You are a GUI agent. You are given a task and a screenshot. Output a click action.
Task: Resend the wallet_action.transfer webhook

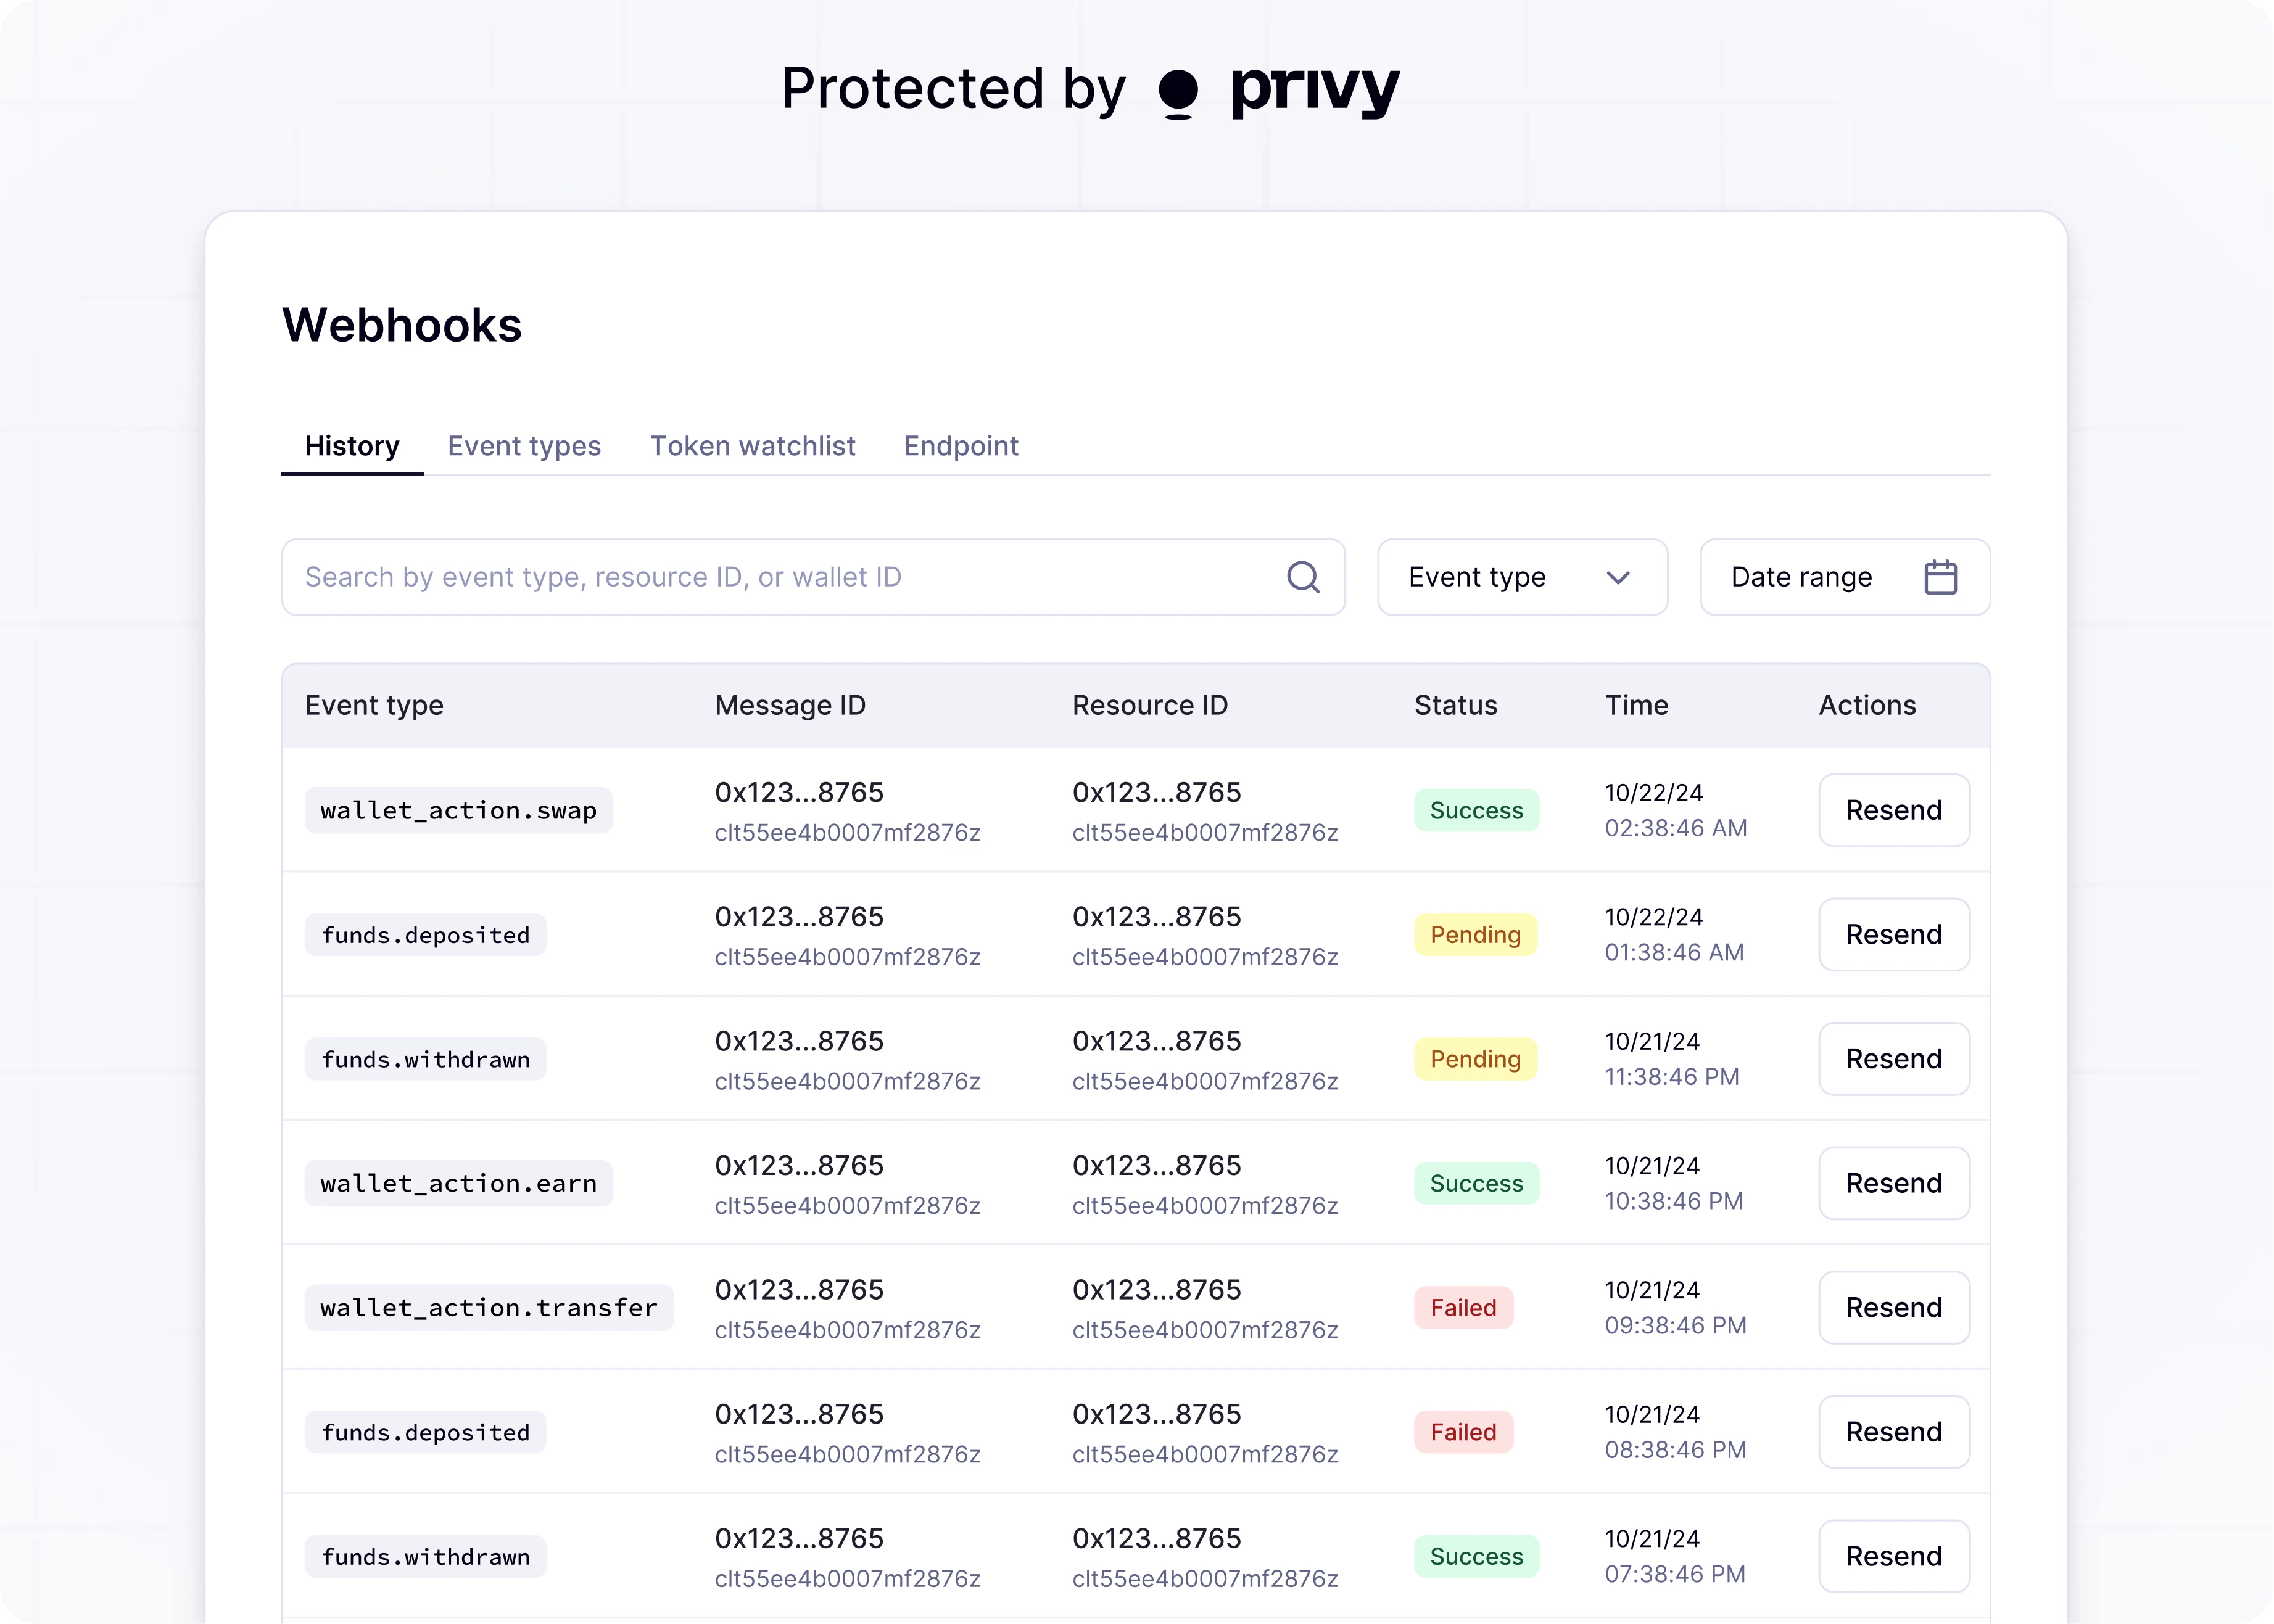pos(1894,1307)
